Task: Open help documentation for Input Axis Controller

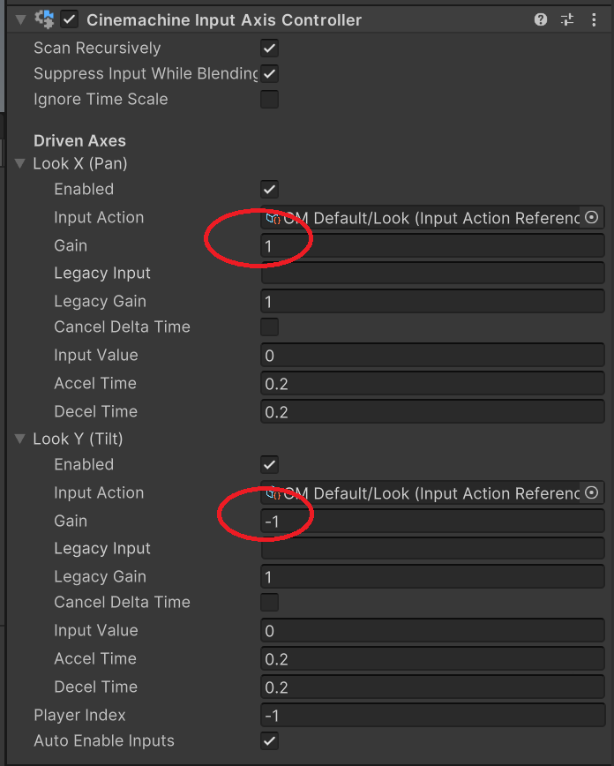Action: pyautogui.click(x=540, y=19)
